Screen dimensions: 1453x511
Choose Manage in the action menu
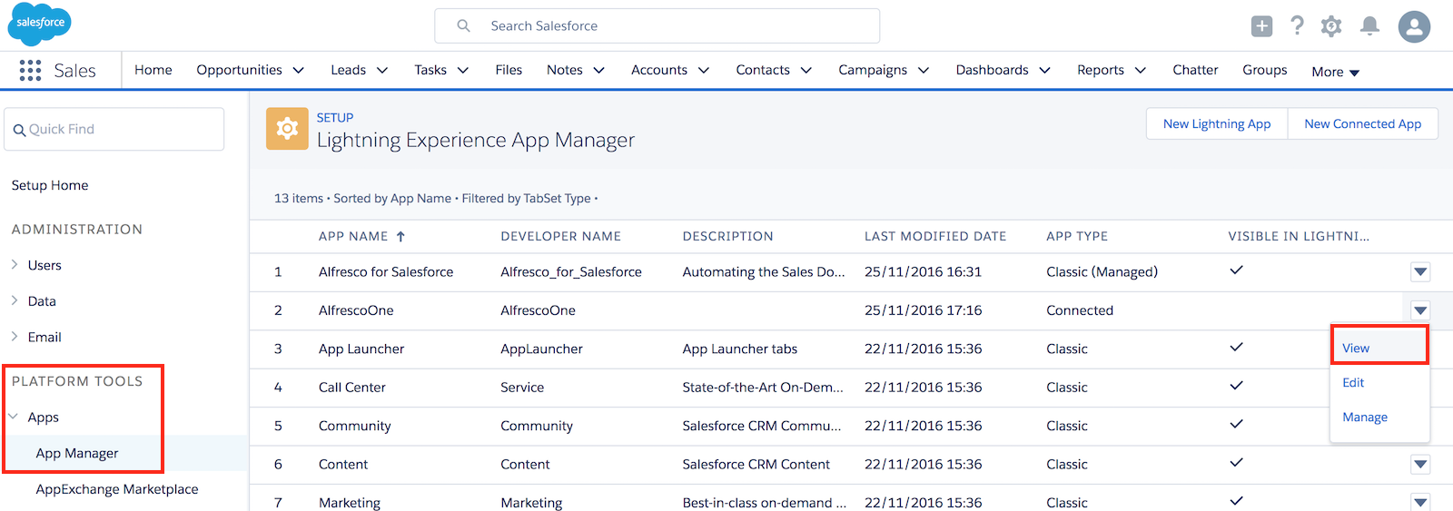pos(1364,418)
